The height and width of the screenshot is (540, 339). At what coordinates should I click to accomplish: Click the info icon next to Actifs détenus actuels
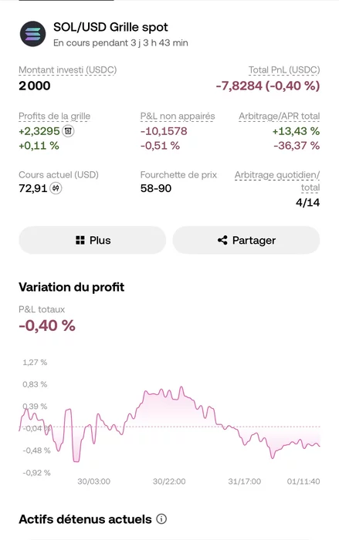tap(161, 518)
